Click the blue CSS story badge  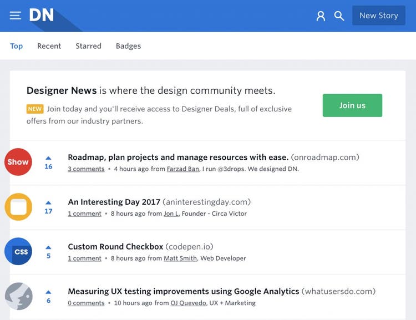pyautogui.click(x=18, y=251)
